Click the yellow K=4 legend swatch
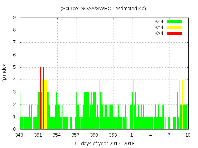198x148 pixels. [175, 27]
